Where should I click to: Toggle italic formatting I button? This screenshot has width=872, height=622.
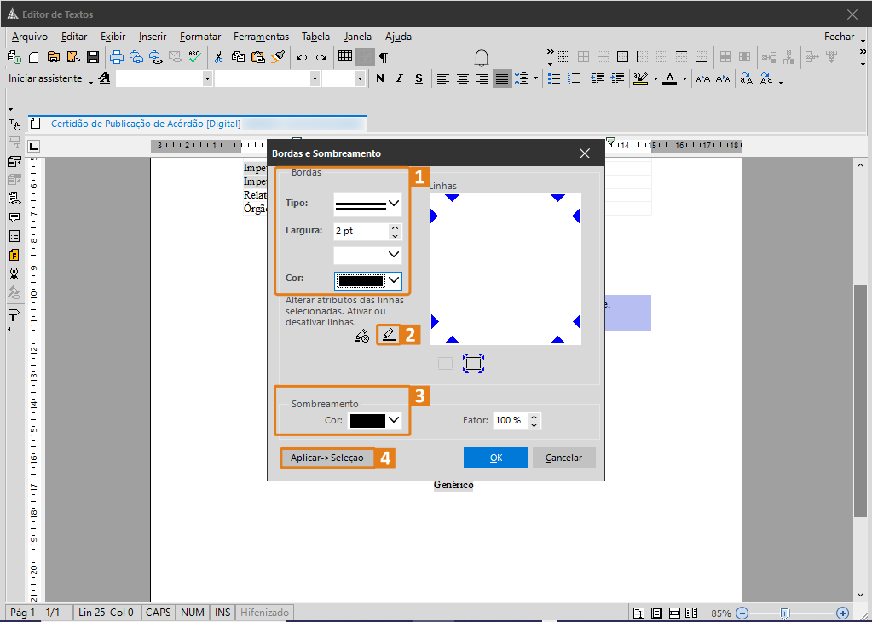pos(399,78)
